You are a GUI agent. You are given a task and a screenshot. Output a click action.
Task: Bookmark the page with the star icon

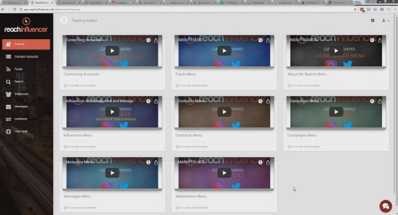(355, 9)
